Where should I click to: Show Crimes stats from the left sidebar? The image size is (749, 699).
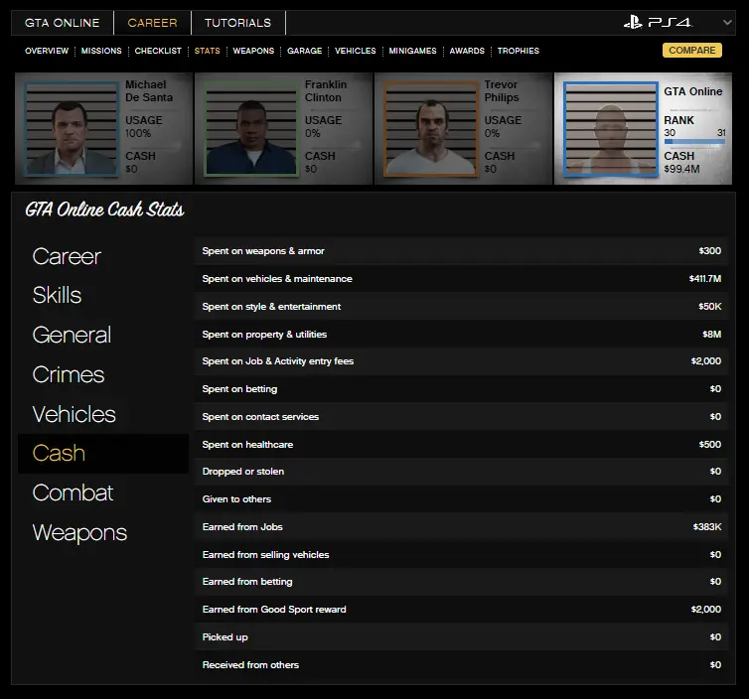68,374
